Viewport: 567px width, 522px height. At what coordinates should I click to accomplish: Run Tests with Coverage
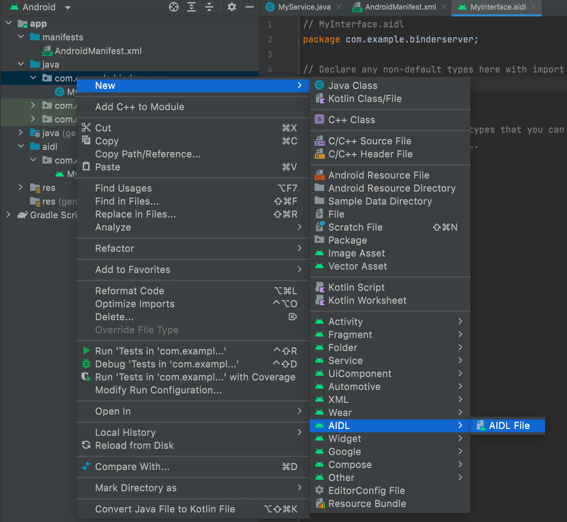pos(193,377)
